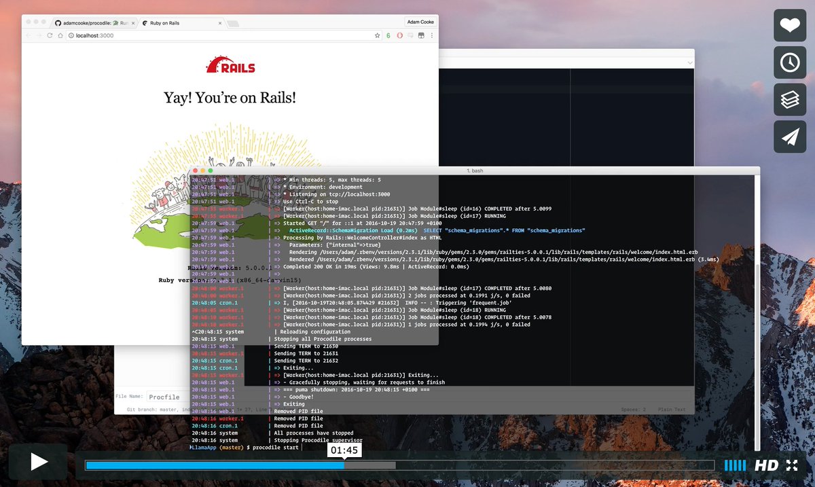Screen dimensions: 815x487
Task: Focus the localhost:3000 address bar
Action: point(224,35)
